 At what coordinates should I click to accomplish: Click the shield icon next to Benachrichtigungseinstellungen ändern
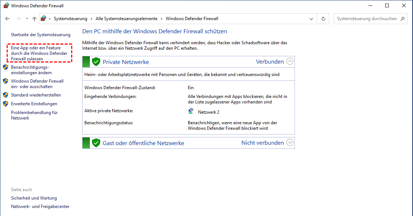coord(6,67)
